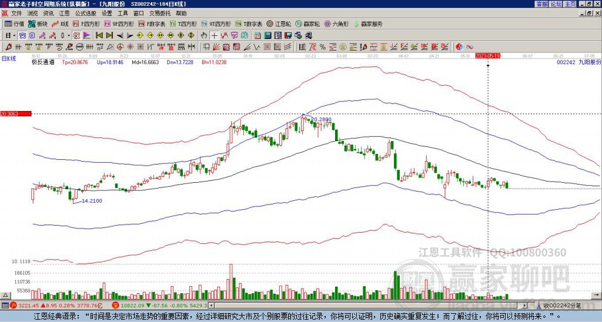Select the circle with horizontal line tool
The width and height of the screenshot is (602, 322).
pyautogui.click(x=79, y=47)
